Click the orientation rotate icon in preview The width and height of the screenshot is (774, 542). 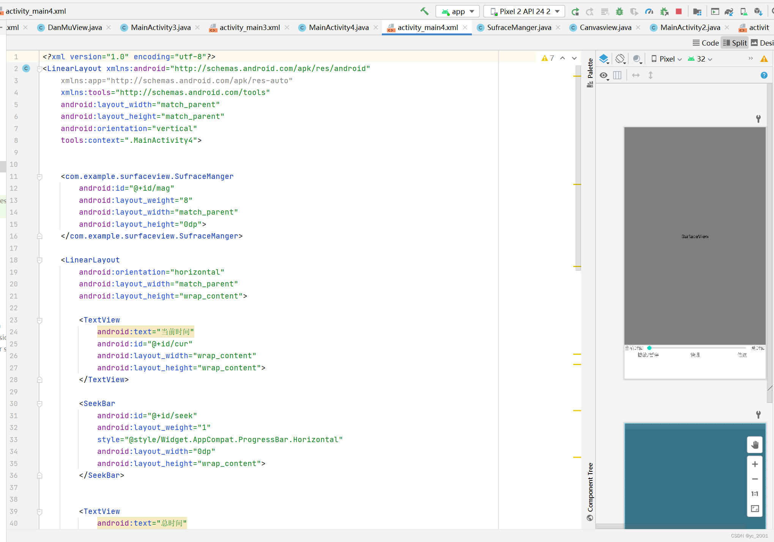click(620, 59)
